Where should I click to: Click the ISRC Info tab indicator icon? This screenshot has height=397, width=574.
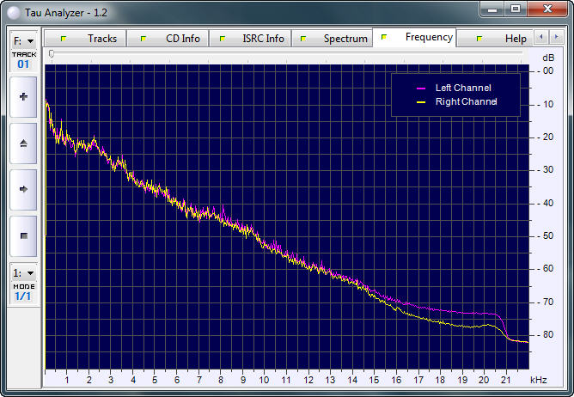(223, 39)
